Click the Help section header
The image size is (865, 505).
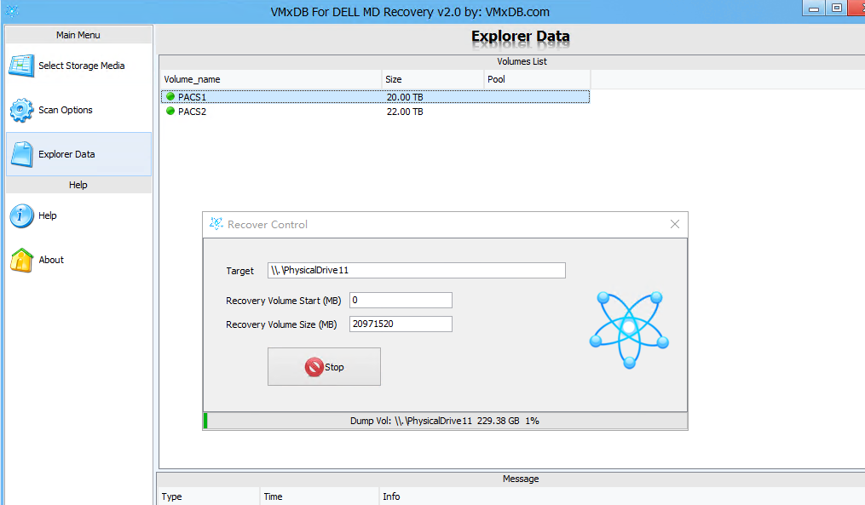[x=78, y=185]
